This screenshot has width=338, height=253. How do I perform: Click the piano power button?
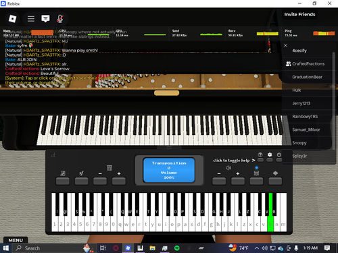click(x=279, y=160)
